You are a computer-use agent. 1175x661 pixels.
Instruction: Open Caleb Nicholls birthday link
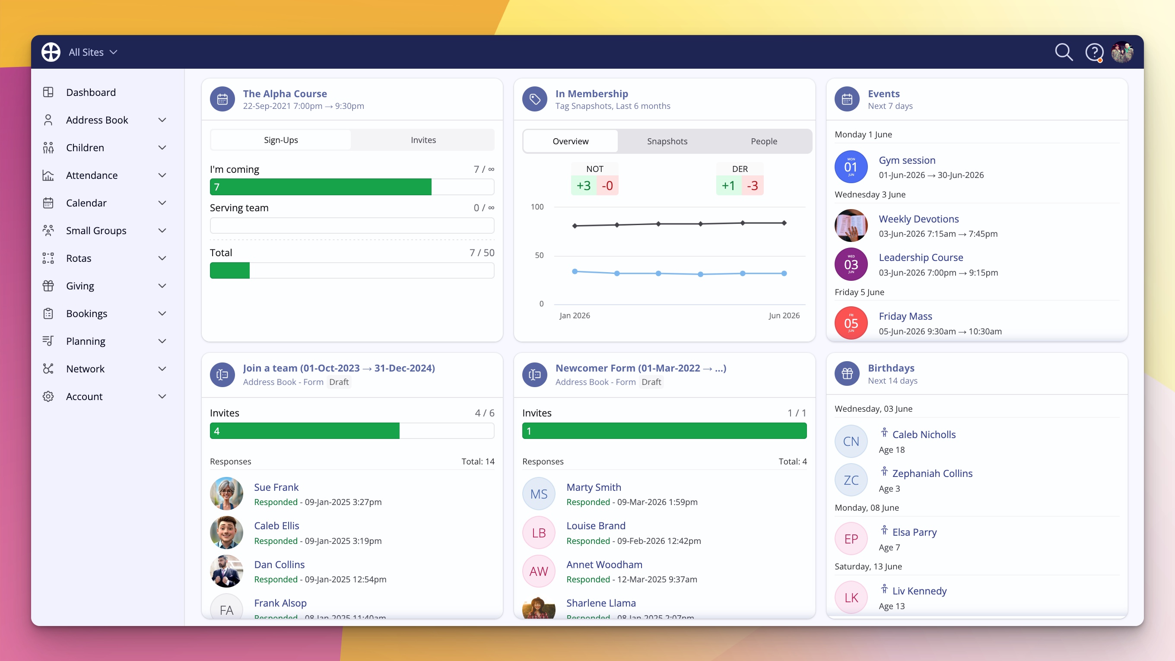coord(924,435)
